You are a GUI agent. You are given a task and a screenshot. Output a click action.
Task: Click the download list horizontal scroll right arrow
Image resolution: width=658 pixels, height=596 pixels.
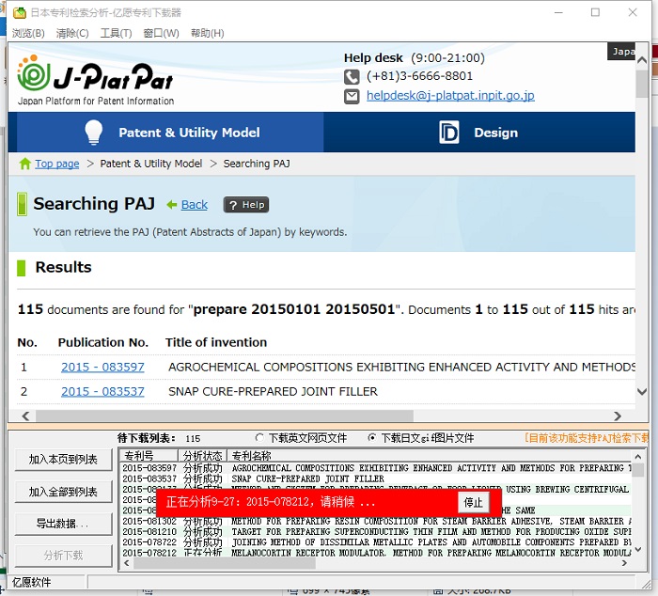pos(625,563)
